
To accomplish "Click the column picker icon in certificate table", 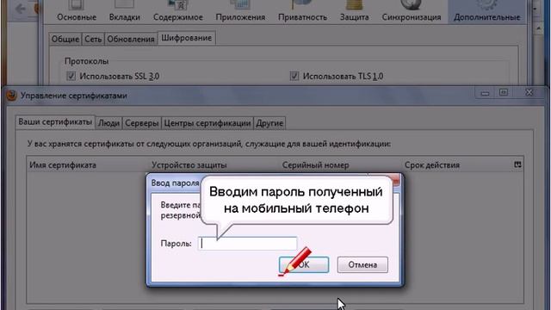I will click(517, 164).
